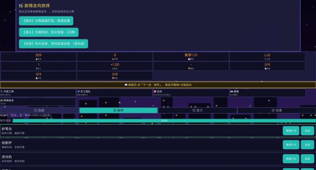Image resolution: width=316 pixels, height=170 pixels.
Task: Click the 员工 count stat card
Action: (39, 66)
